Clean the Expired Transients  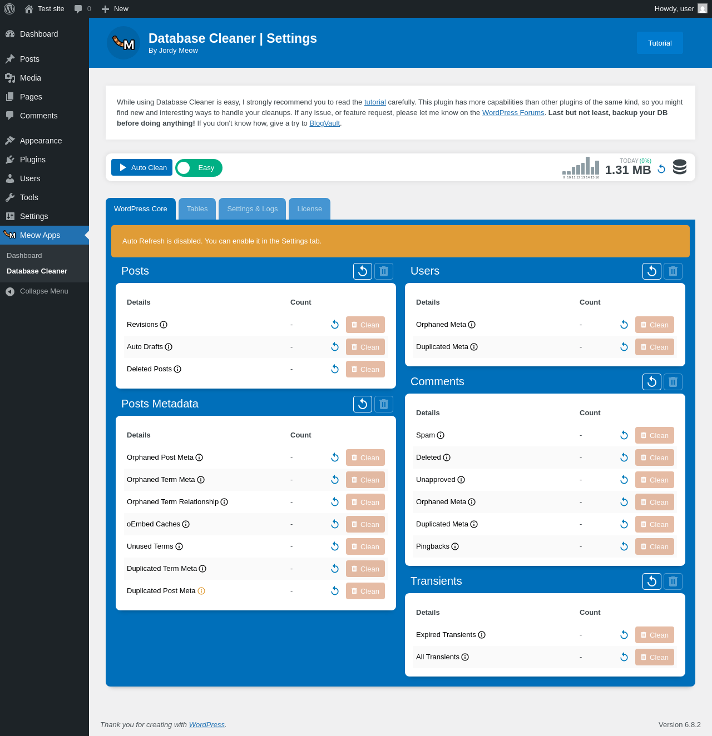click(x=655, y=635)
